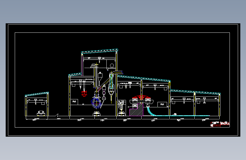Screen dimensions: 246x160
Task: Select the transfer car in the small left building
Action: click(x=41, y=113)
